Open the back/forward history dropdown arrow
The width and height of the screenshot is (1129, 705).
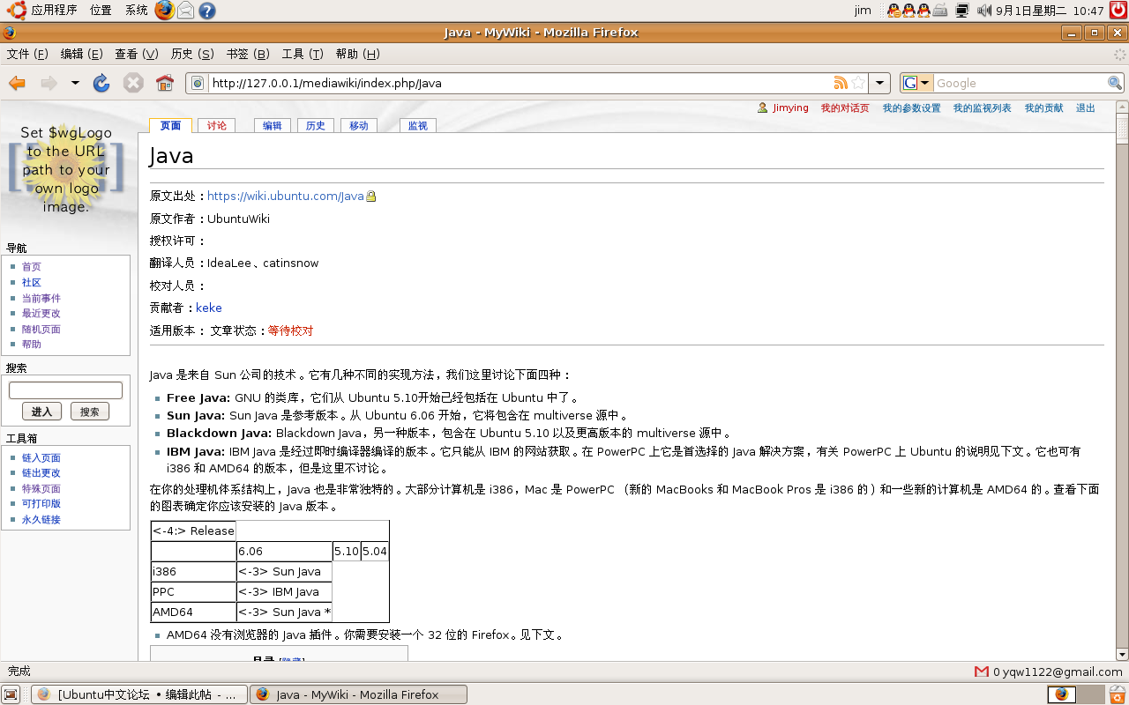tap(75, 83)
